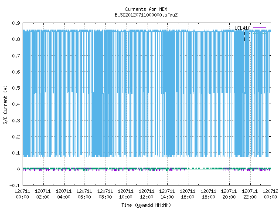The image size is (279, 209).
Task: Click the x-axis tick 120711 20:00
Action: click(229, 194)
